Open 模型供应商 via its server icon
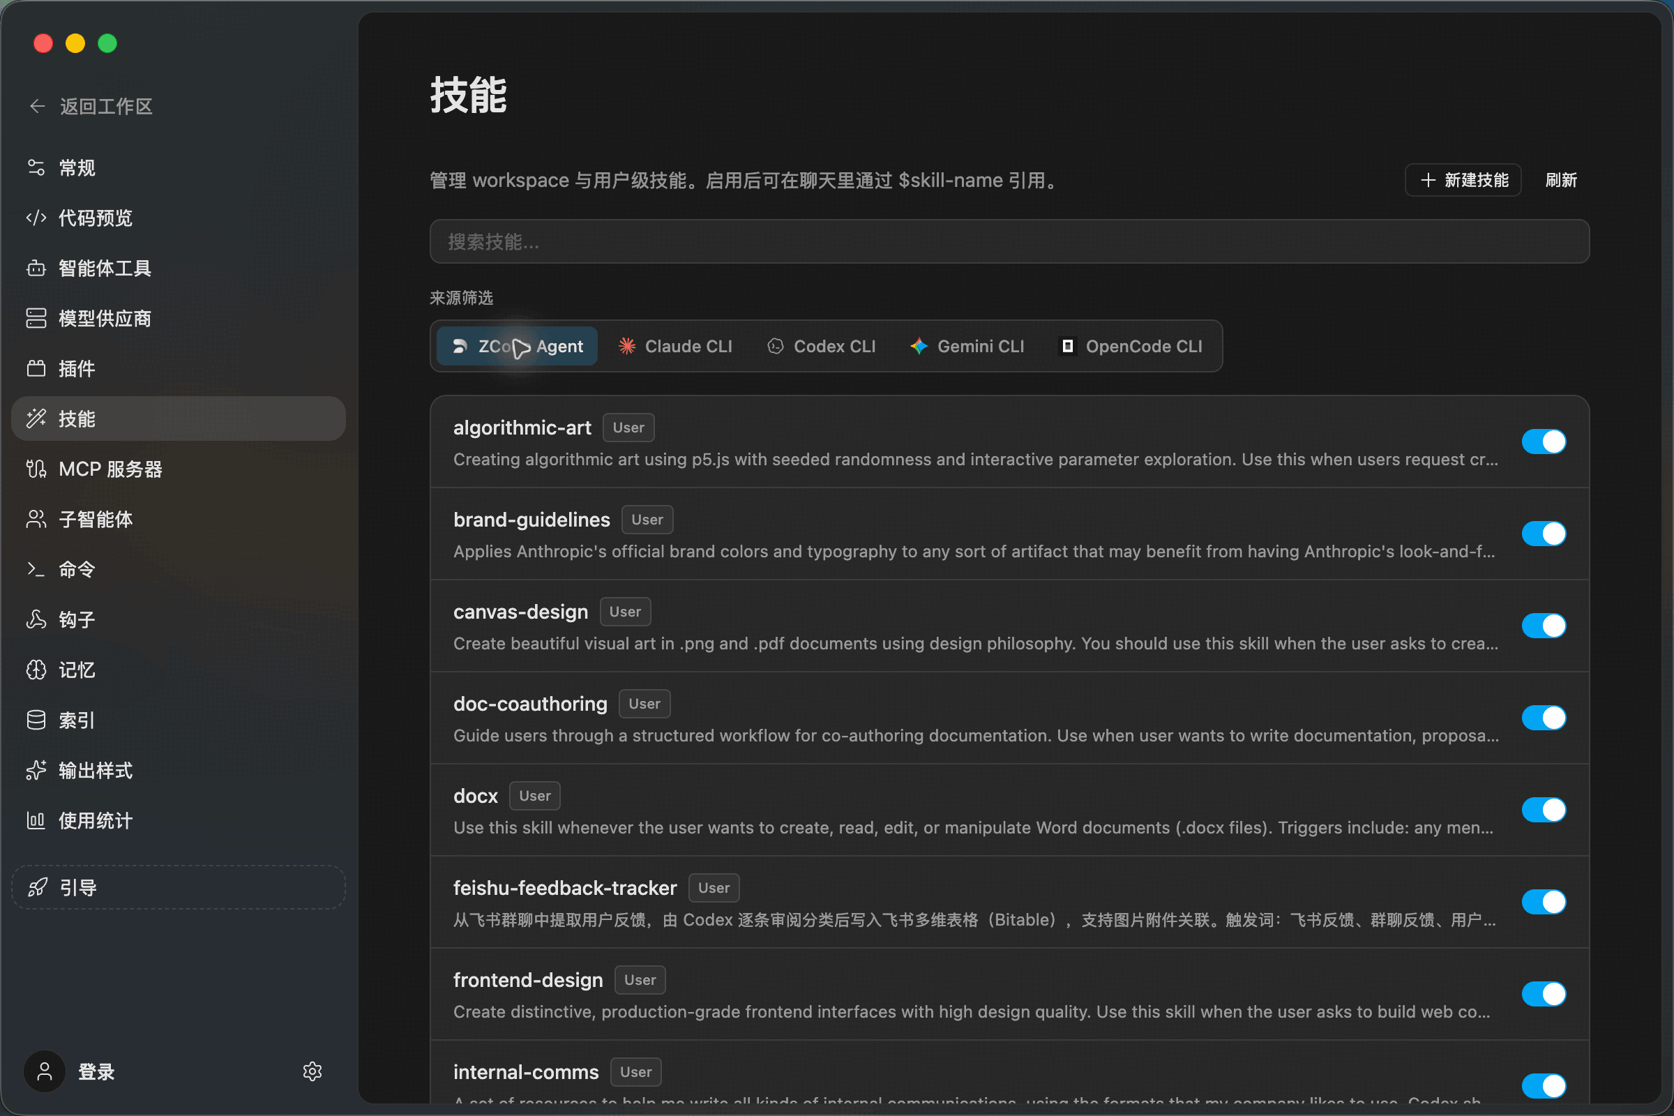This screenshot has width=1674, height=1116. pyautogui.click(x=36, y=318)
